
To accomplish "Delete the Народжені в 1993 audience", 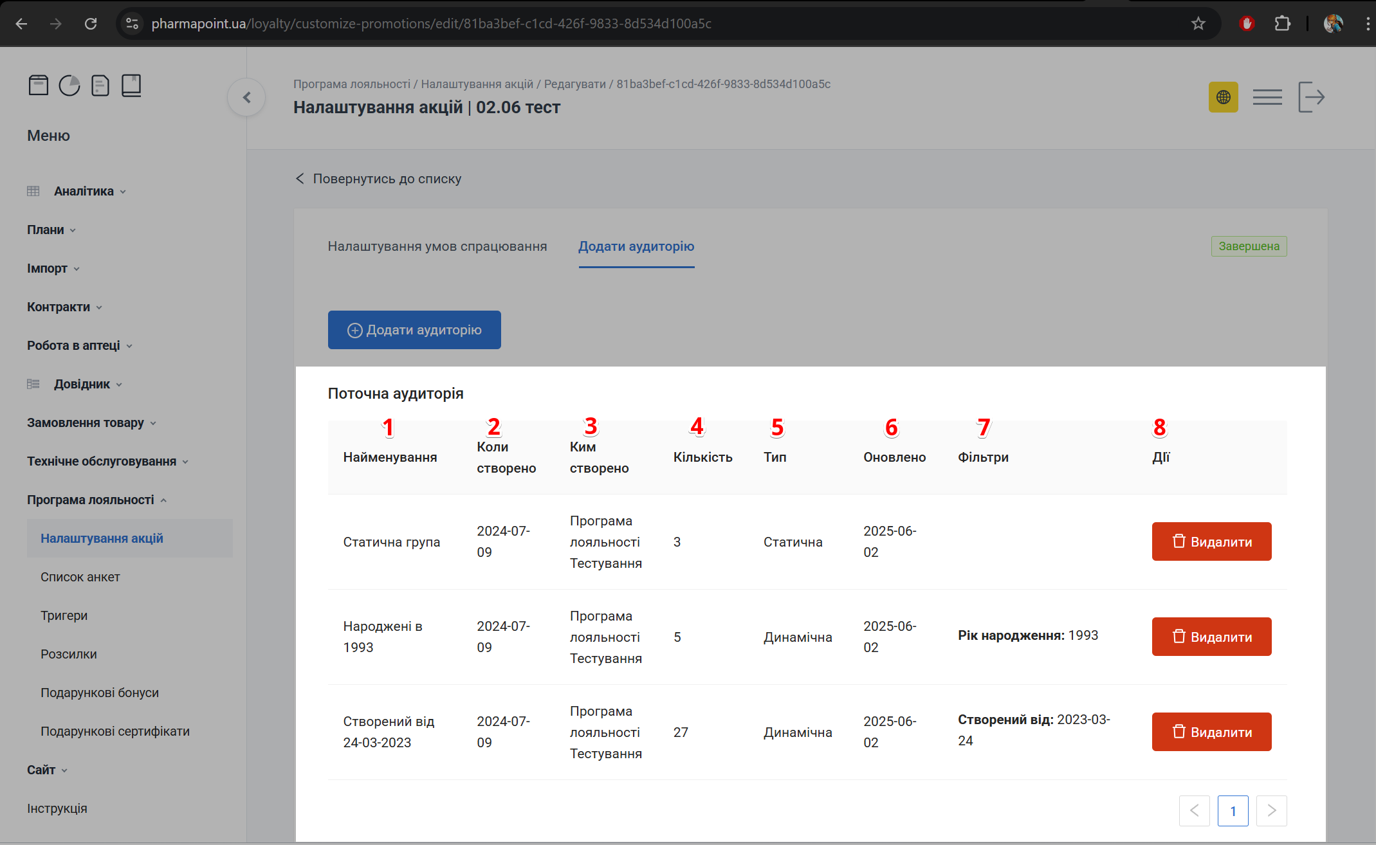I will click(1211, 637).
